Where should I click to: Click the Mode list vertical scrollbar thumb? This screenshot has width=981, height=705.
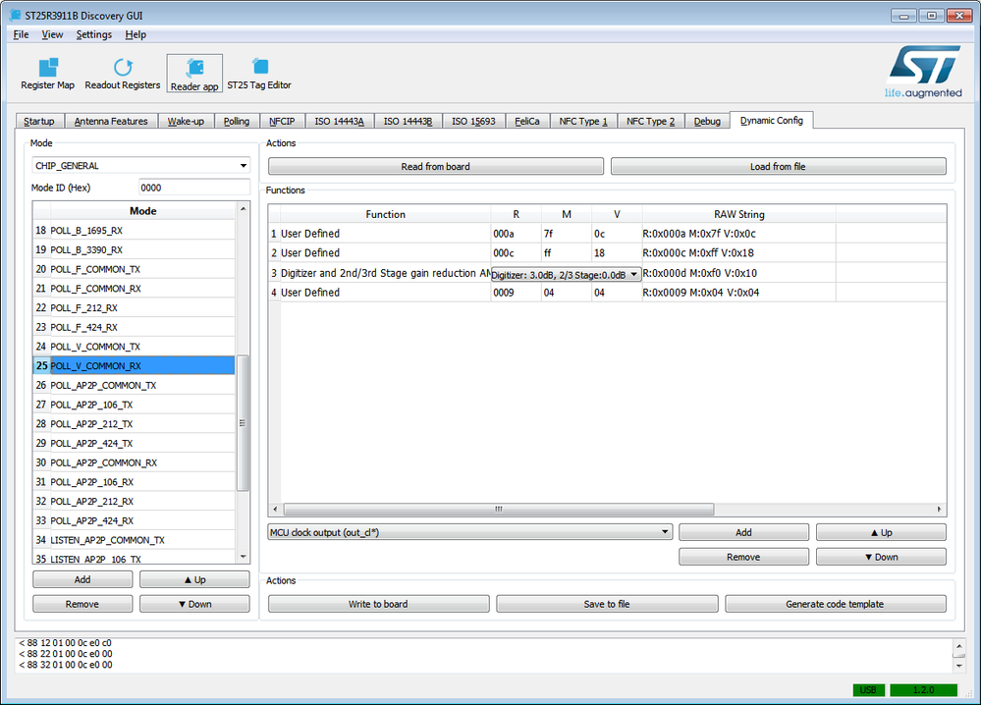point(243,423)
